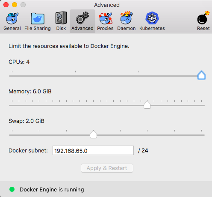
Task: Click the Reset bomb icon
Action: (203, 18)
